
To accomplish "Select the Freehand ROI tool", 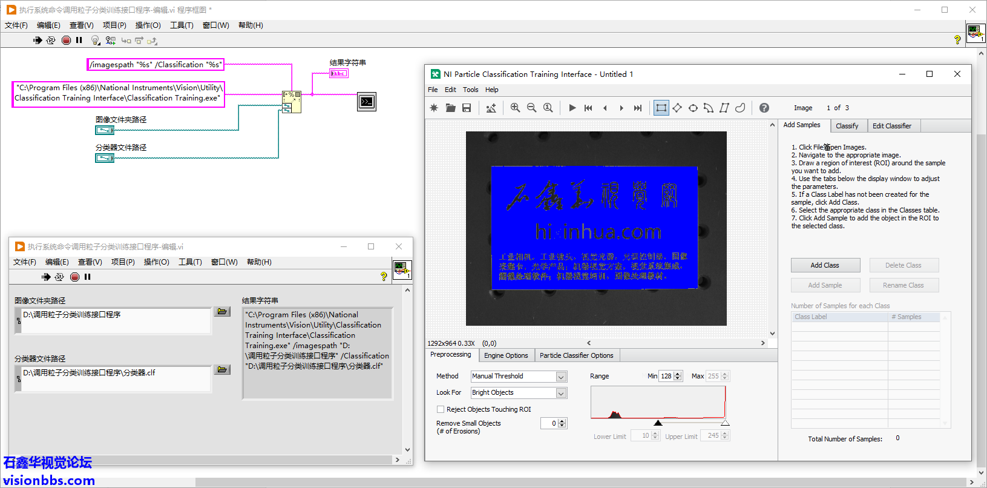I will tap(740, 108).
